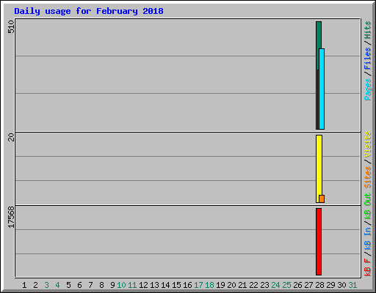
Task: Click the red kB F bar on day 28
Action: point(319,242)
